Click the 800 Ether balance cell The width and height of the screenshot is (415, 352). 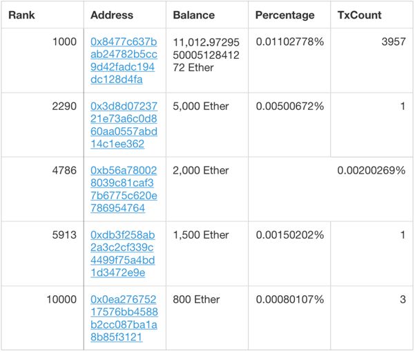point(207,318)
